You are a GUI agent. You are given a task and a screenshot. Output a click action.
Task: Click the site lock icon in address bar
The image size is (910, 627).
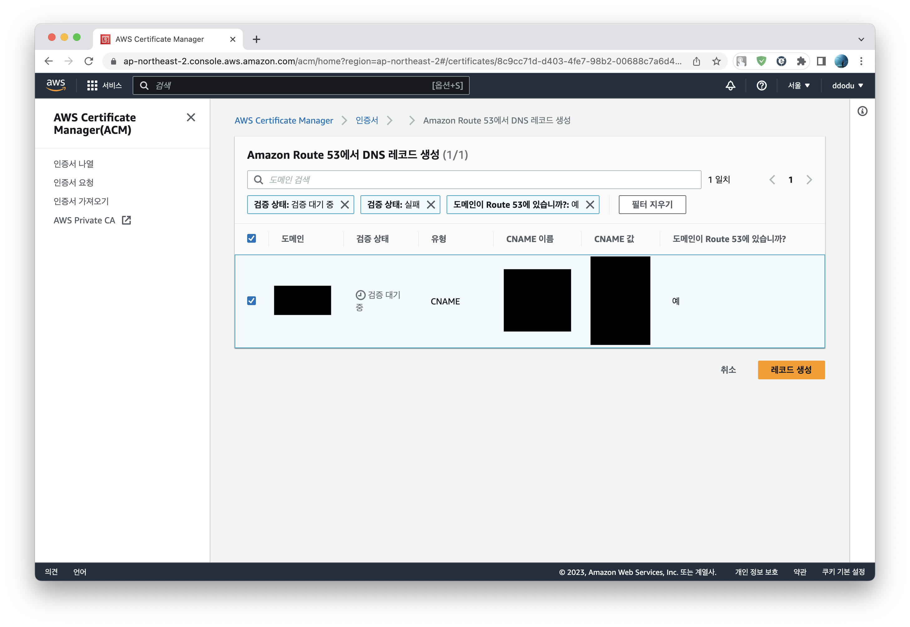114,61
